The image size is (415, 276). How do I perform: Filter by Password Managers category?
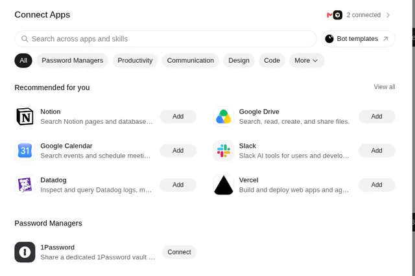point(72,60)
